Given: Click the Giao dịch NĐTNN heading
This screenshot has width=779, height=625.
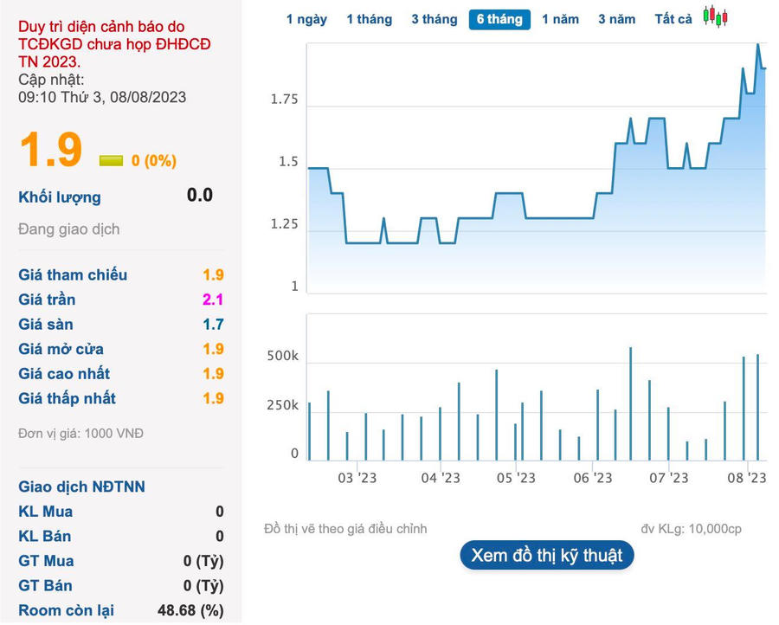Looking at the screenshot, I should 81,486.
